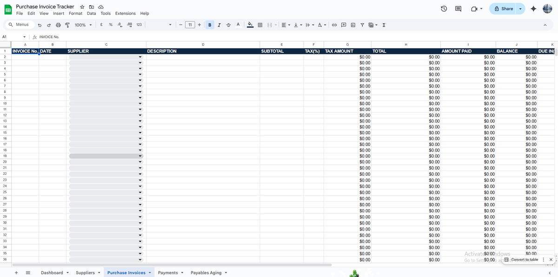Open the Functions sigma icon
This screenshot has width=558, height=277.
384,25
